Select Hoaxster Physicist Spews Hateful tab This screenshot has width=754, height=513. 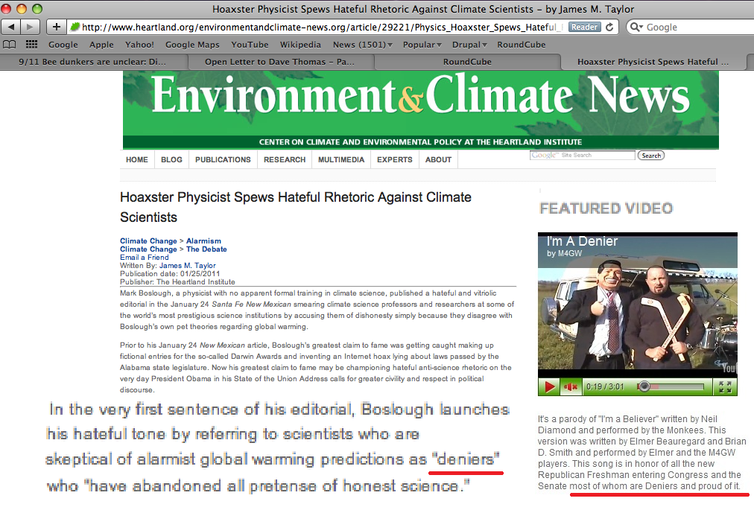653,62
